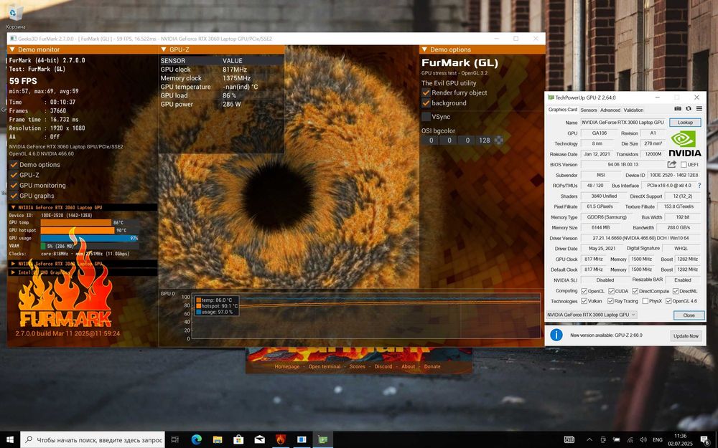Click the NVIDIA logo in GPU-Z
Image resolution: width=718 pixels, height=448 pixels.
[684, 143]
